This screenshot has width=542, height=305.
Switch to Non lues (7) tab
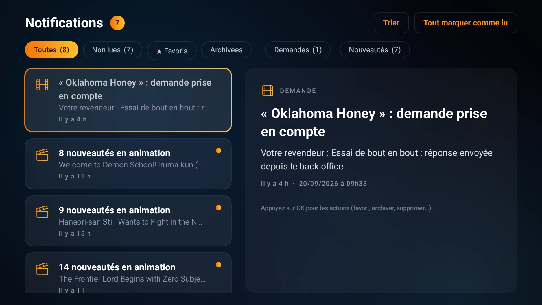pyautogui.click(x=113, y=50)
